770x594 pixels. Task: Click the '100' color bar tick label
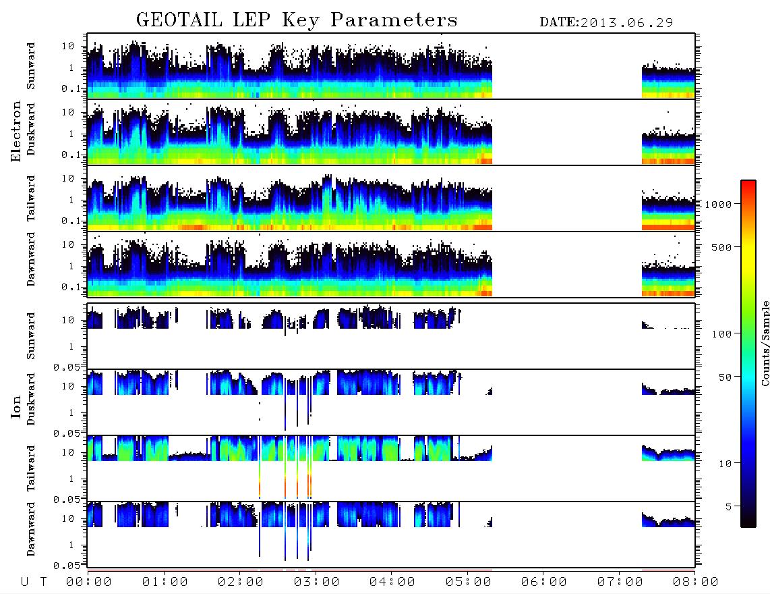pos(721,334)
